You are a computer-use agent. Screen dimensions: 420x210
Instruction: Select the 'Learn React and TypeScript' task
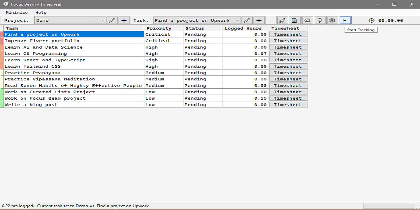73,60
